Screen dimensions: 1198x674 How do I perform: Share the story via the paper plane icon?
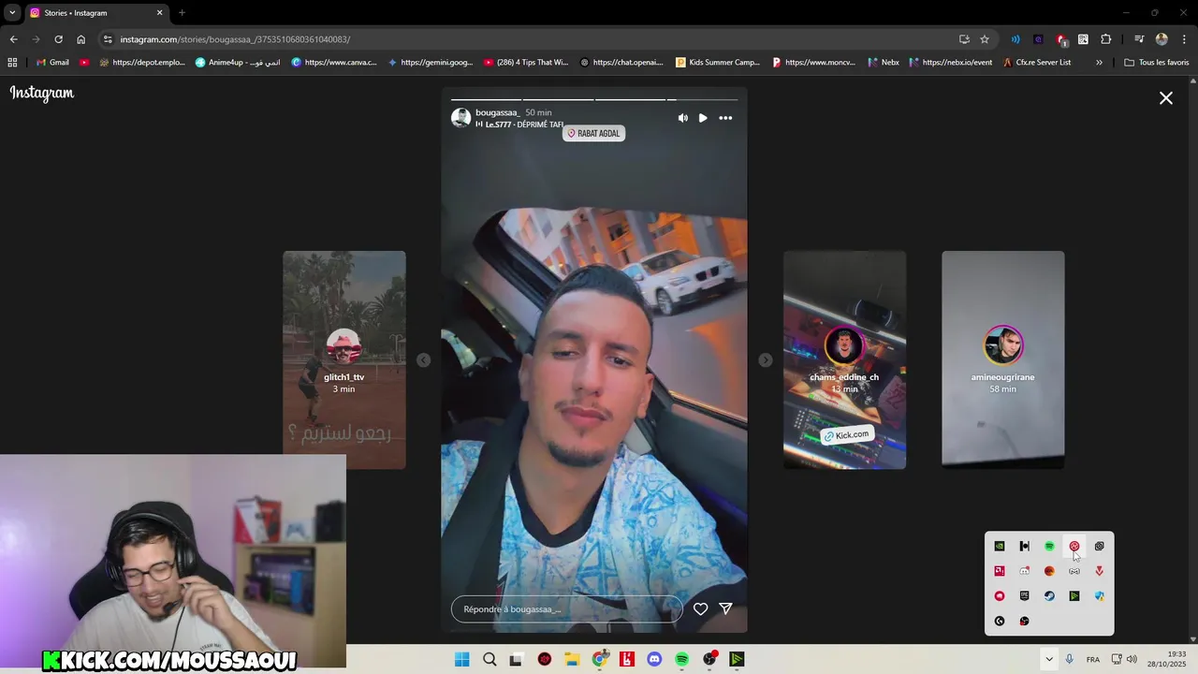point(725,608)
